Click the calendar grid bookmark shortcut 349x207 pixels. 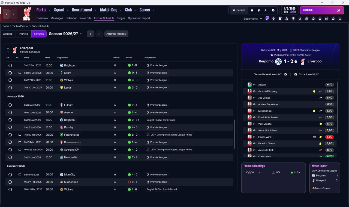[x=326, y=19]
